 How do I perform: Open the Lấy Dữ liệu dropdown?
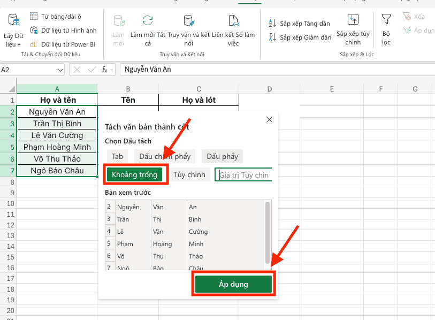[13, 31]
